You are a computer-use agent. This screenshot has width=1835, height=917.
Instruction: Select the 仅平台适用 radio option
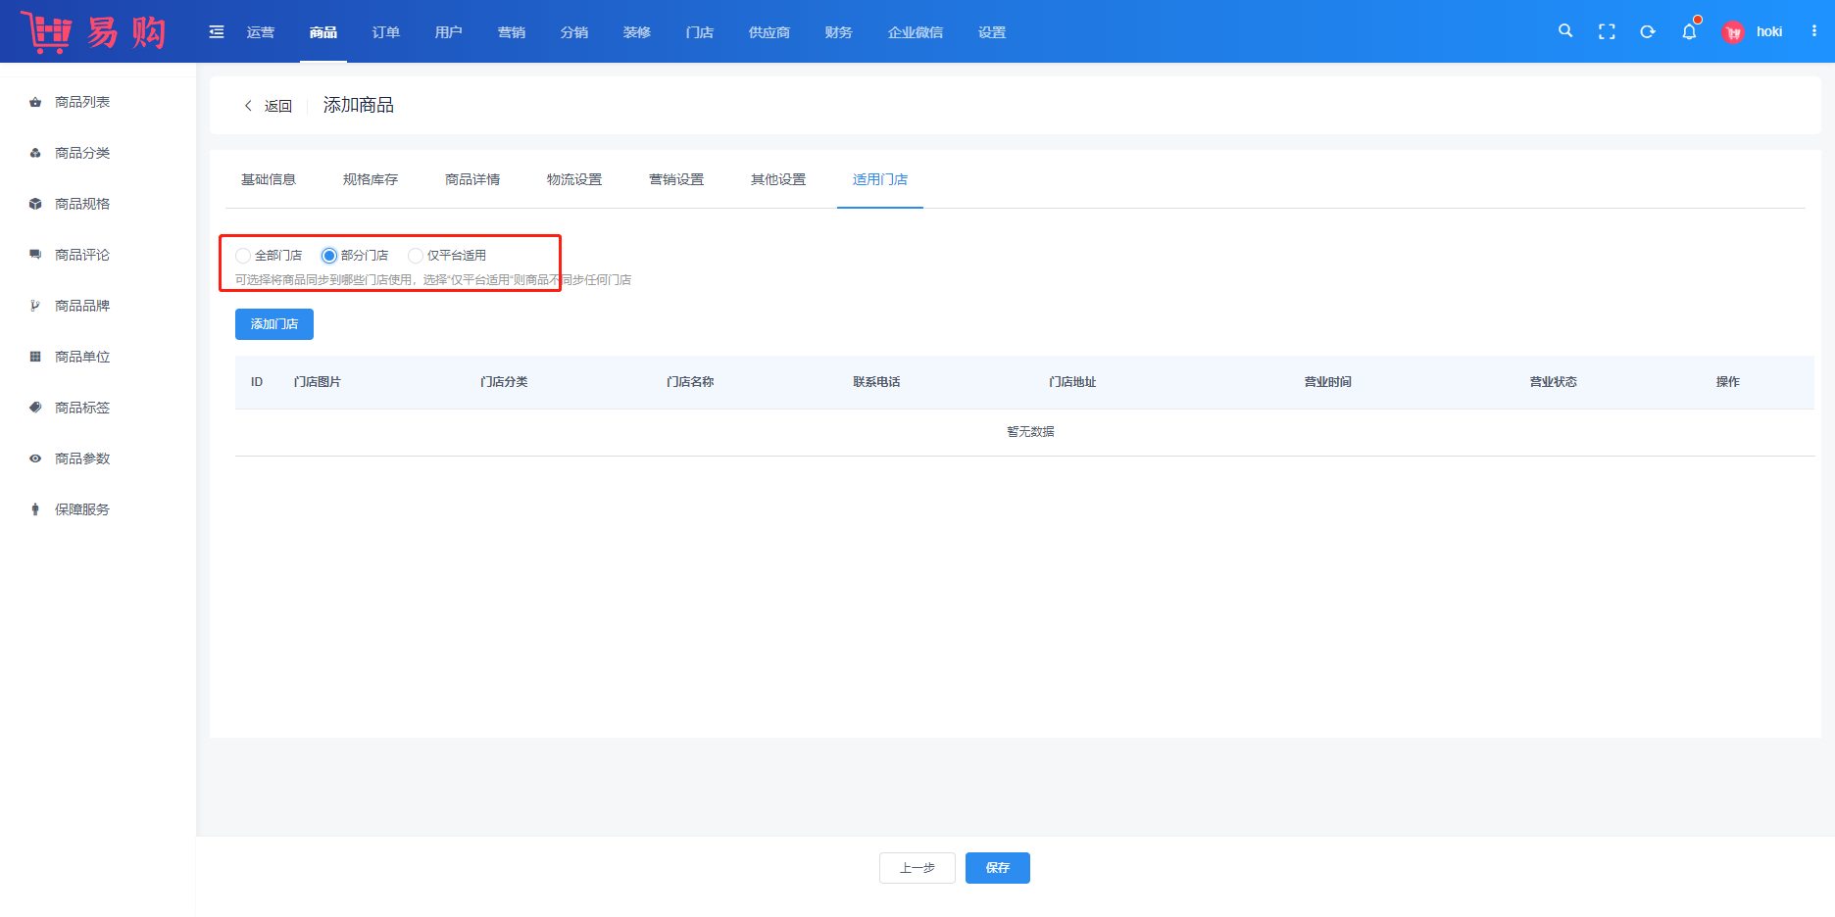(x=416, y=256)
